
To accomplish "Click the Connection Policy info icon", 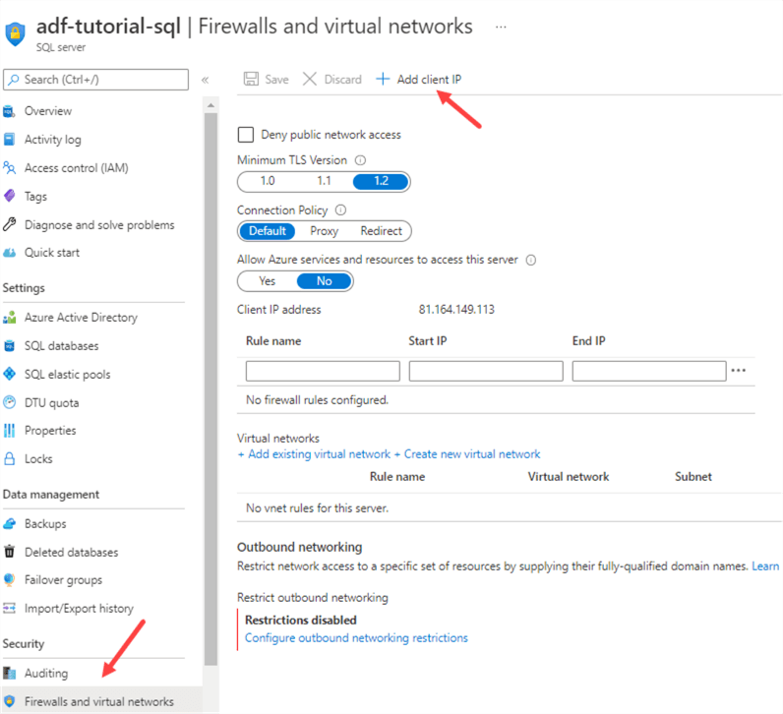I will (x=340, y=210).
